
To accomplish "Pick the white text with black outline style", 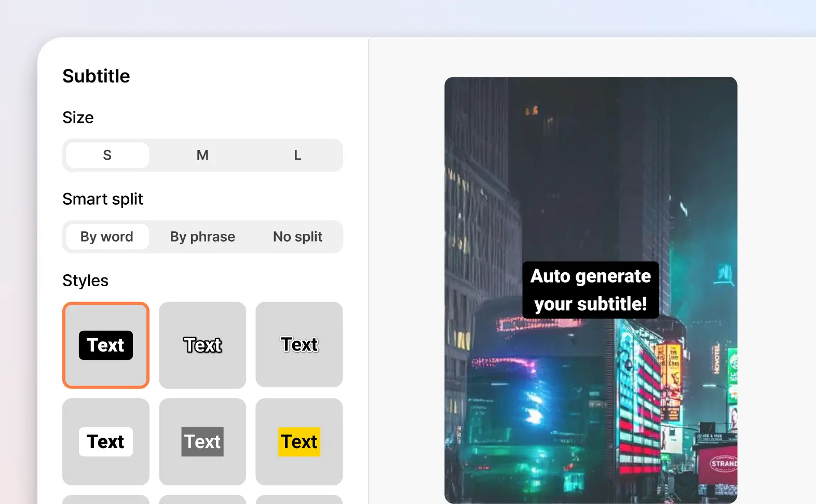I will [202, 345].
